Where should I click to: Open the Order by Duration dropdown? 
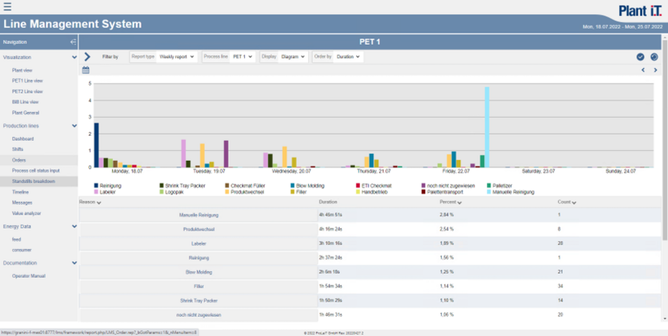[x=348, y=57]
